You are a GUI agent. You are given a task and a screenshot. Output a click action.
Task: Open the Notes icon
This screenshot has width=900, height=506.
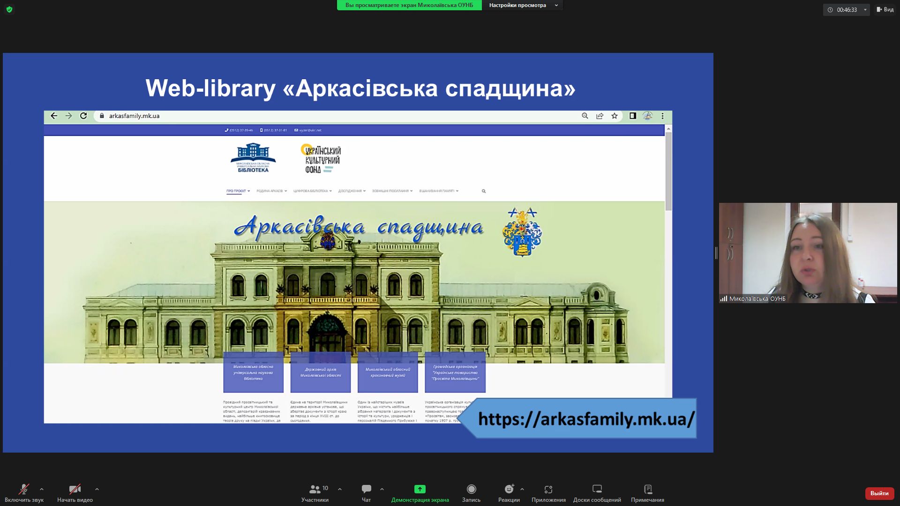(647, 489)
